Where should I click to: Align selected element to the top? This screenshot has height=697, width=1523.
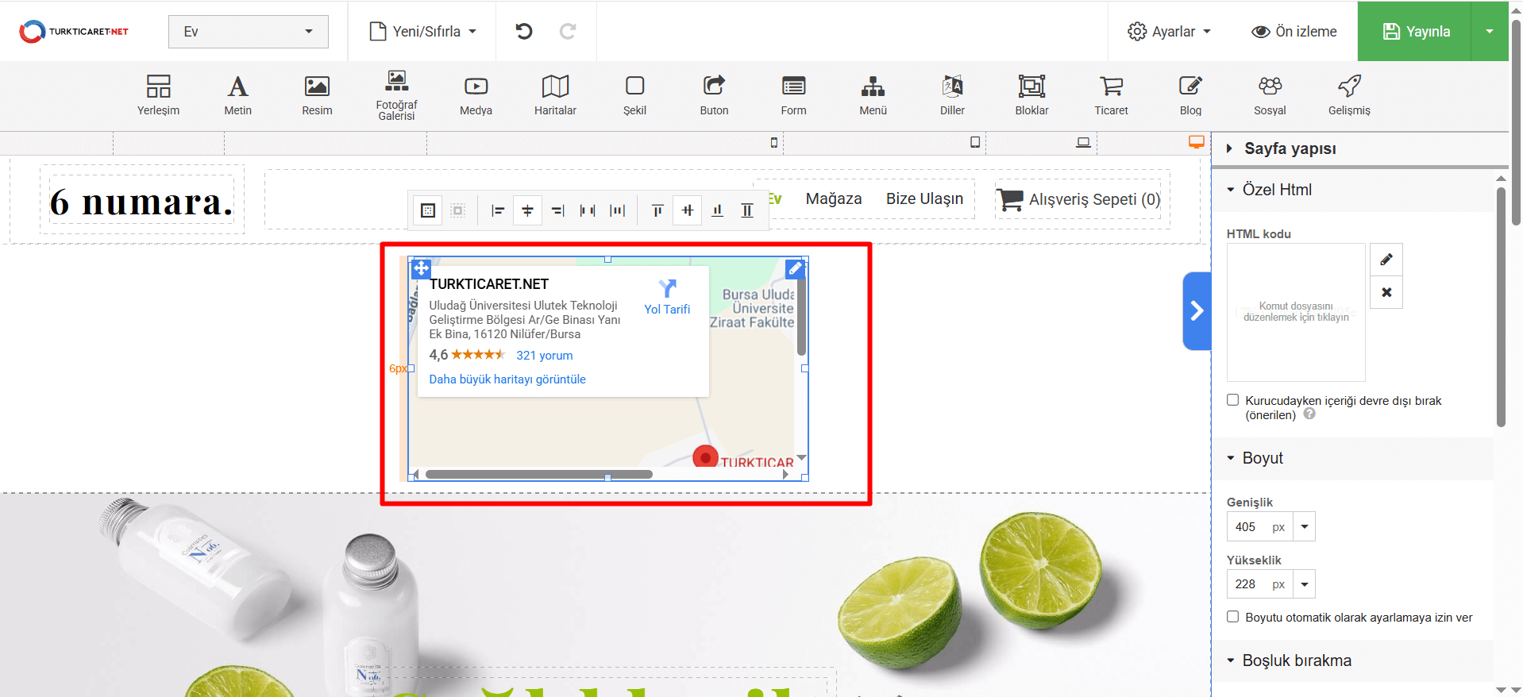coord(657,210)
